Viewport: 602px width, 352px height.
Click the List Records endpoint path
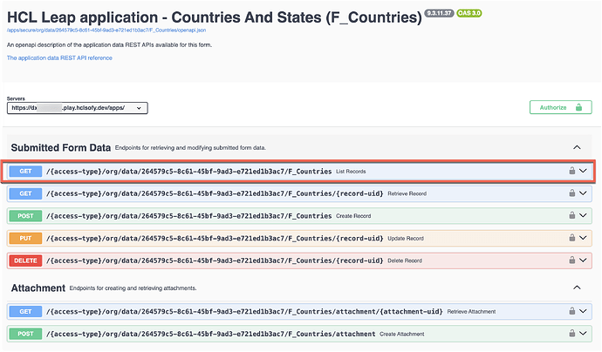coord(189,172)
